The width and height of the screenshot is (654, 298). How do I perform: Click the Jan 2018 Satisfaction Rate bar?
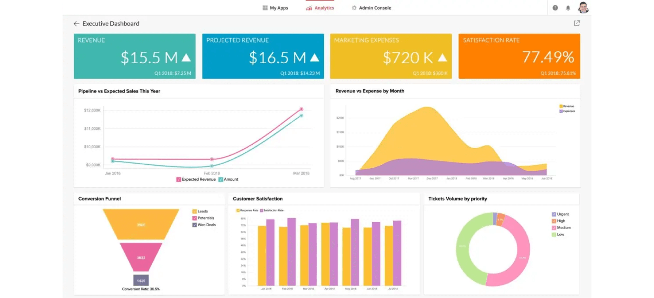click(x=270, y=253)
